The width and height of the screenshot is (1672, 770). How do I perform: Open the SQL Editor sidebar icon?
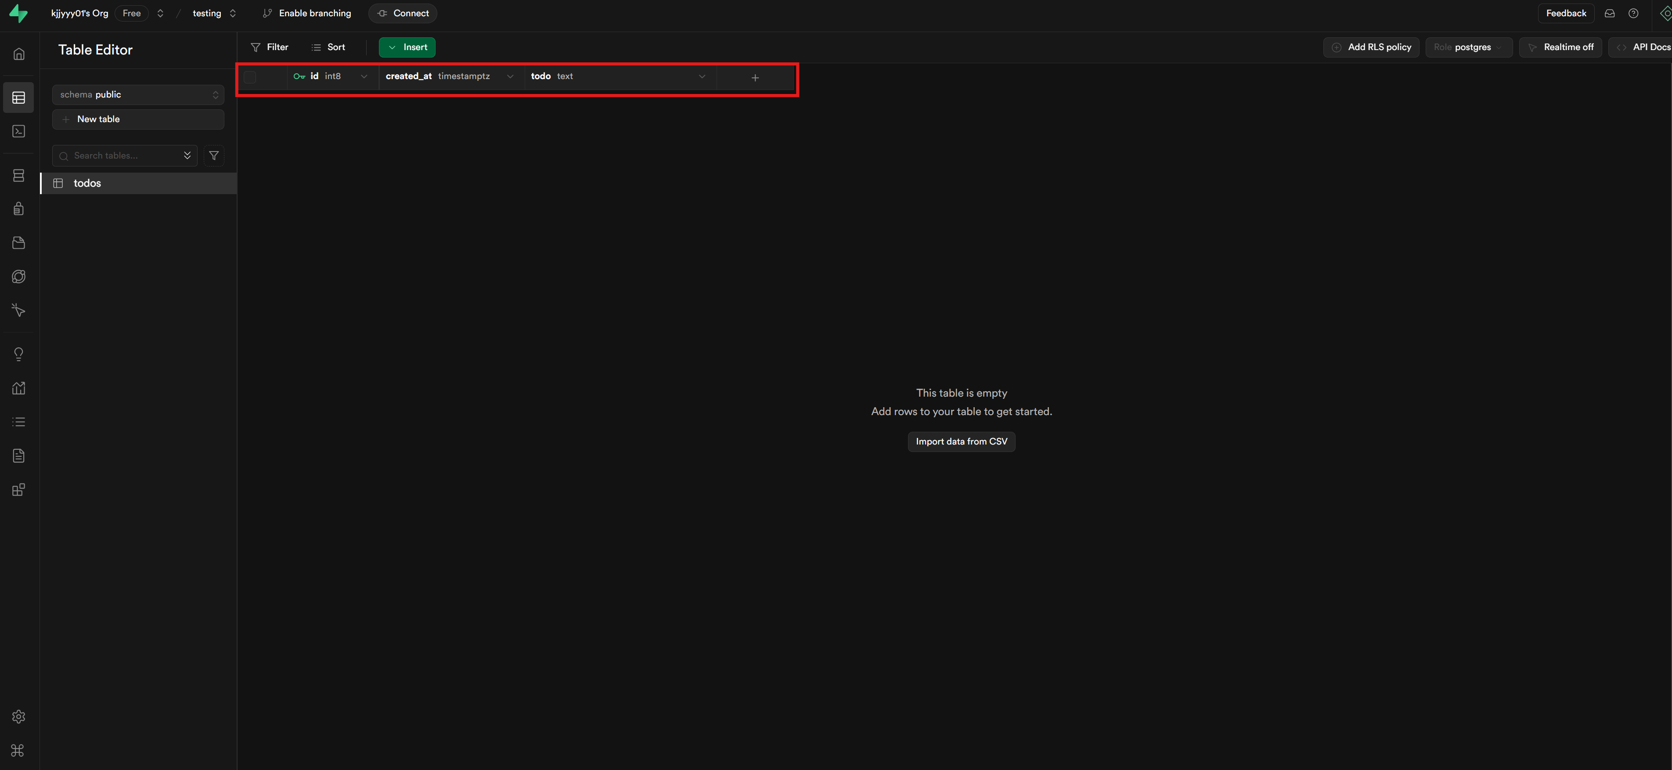[x=19, y=131]
